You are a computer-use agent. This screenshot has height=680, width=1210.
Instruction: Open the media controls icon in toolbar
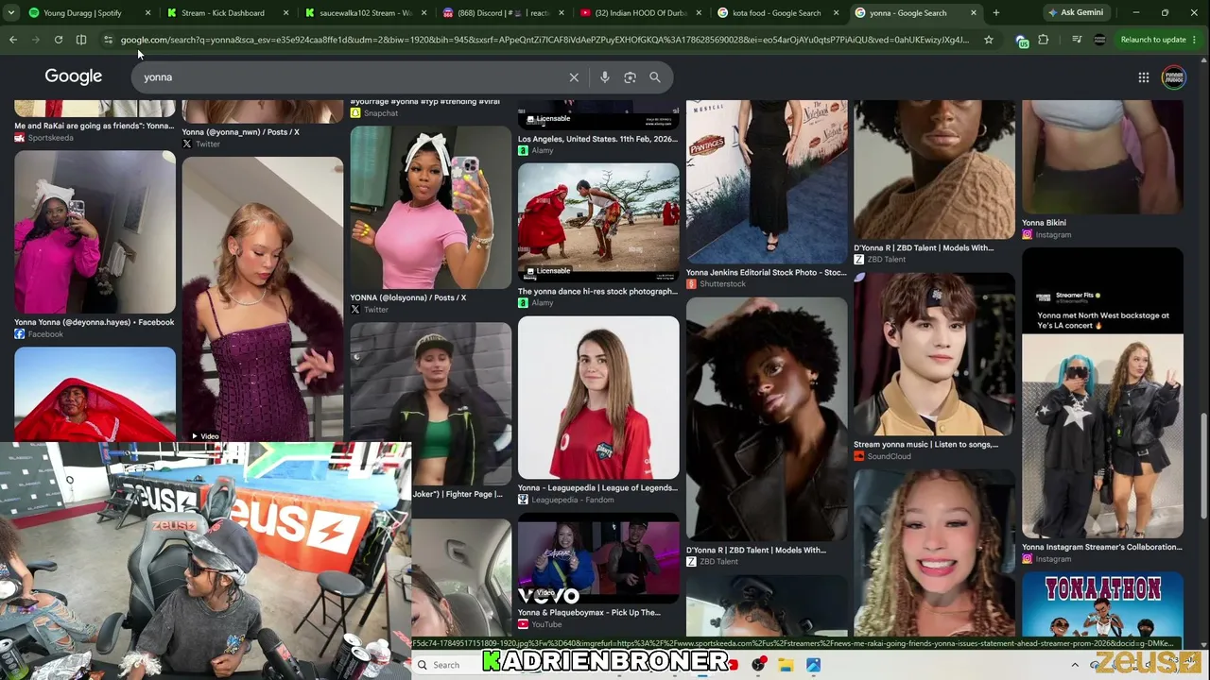[x=1077, y=40]
